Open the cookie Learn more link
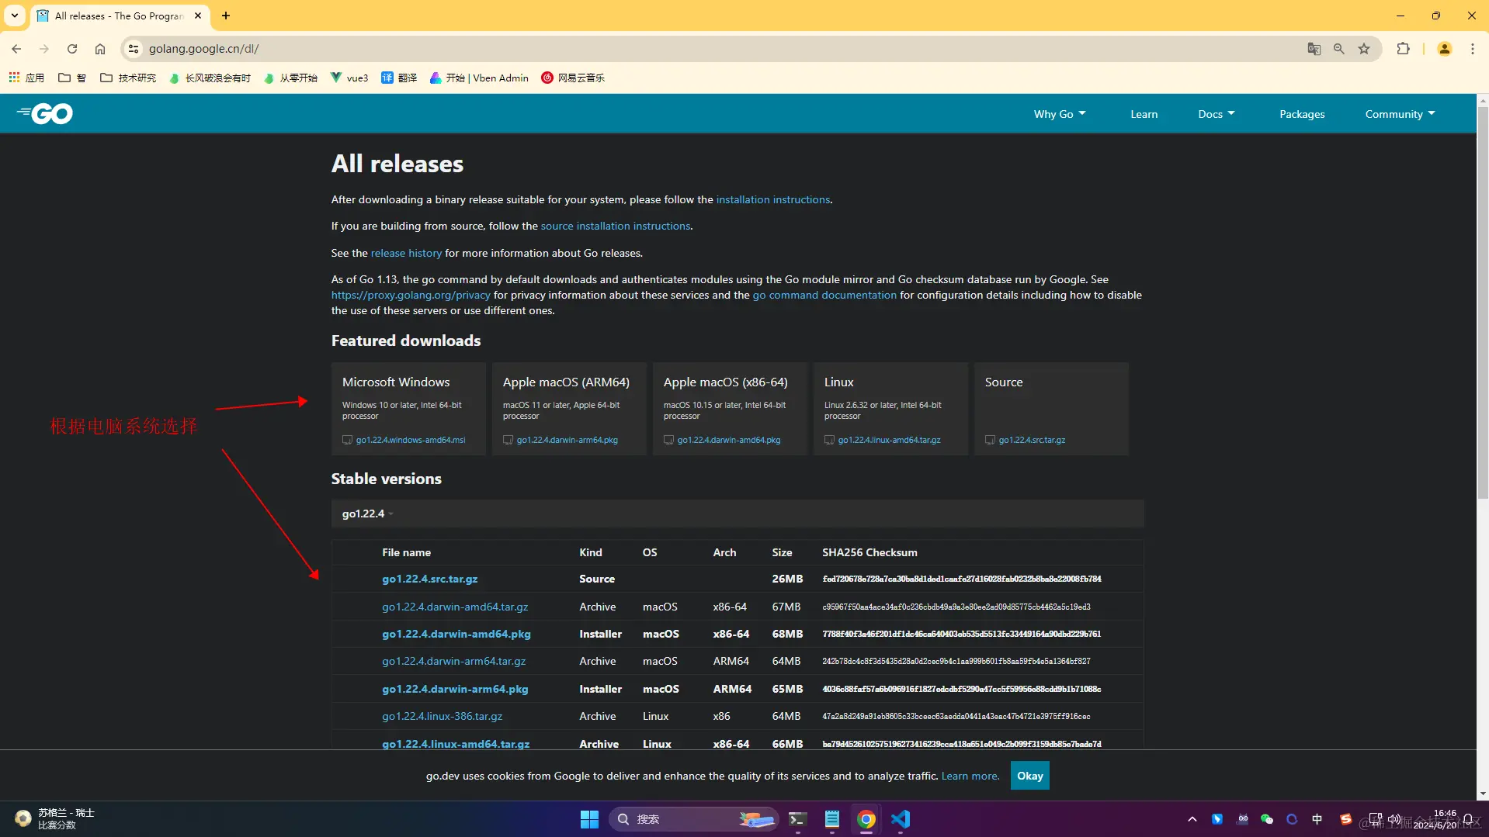 tap(970, 776)
